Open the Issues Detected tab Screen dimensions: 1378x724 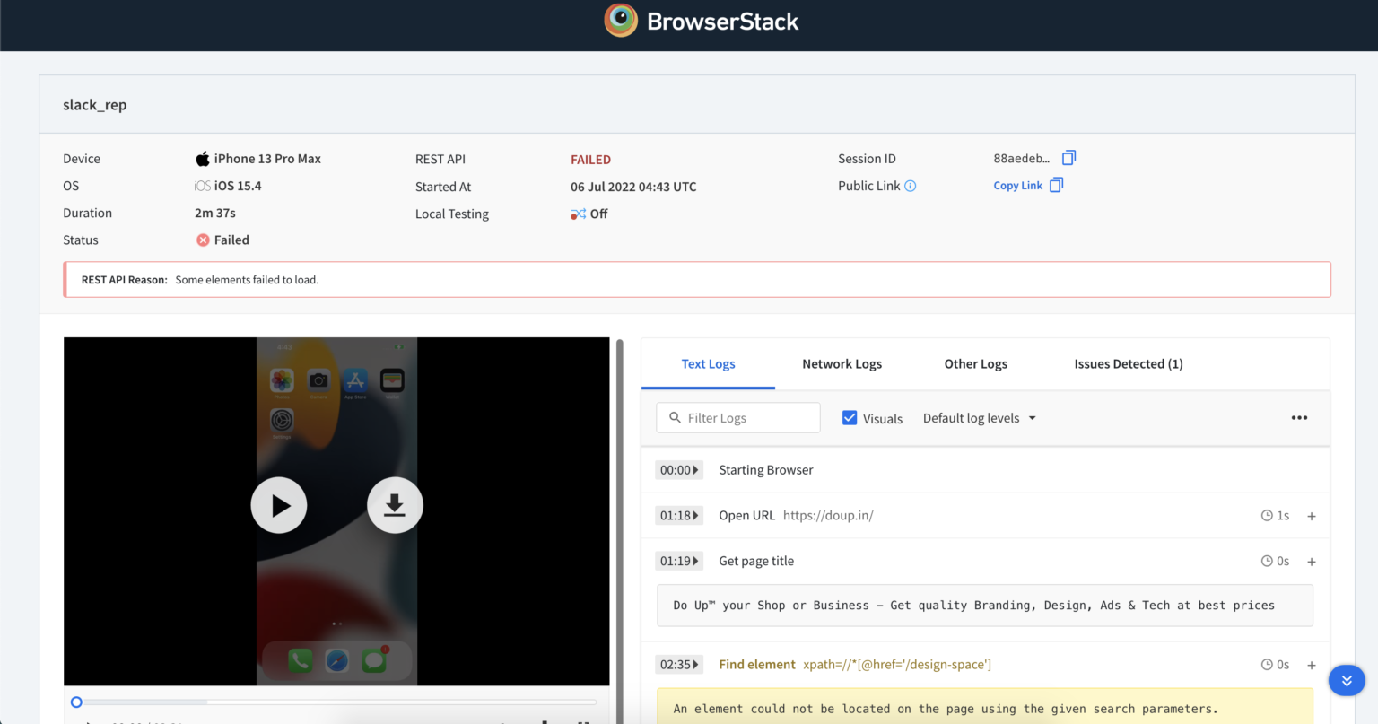(1128, 363)
